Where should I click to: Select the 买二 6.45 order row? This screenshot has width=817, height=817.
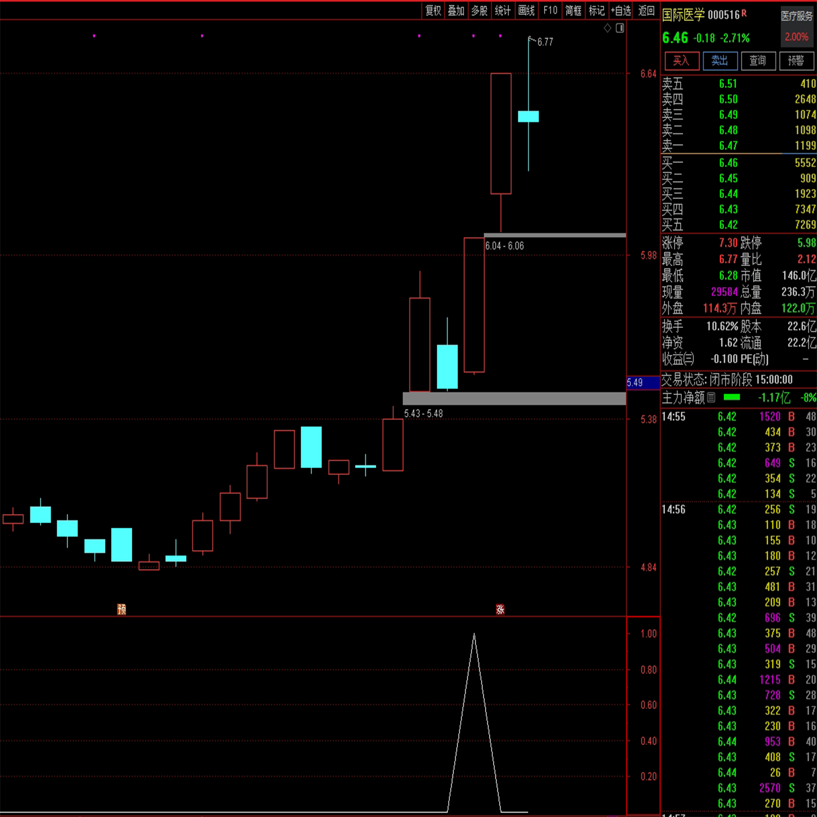pyautogui.click(x=739, y=178)
